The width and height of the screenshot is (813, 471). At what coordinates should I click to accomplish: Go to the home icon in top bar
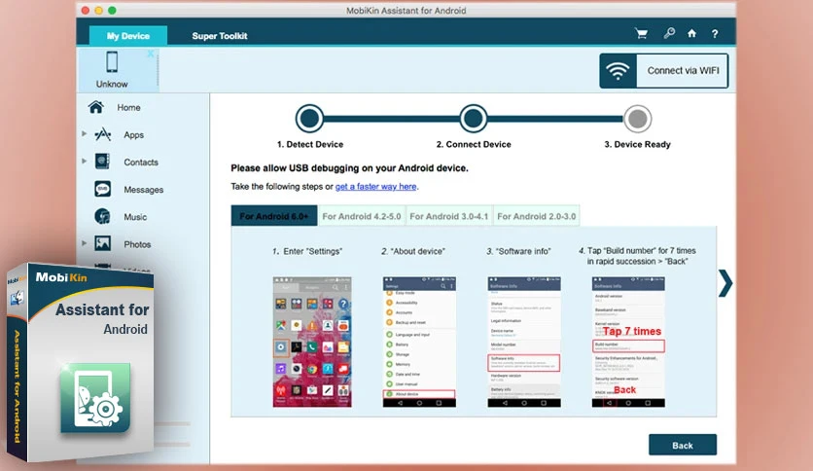coord(691,34)
